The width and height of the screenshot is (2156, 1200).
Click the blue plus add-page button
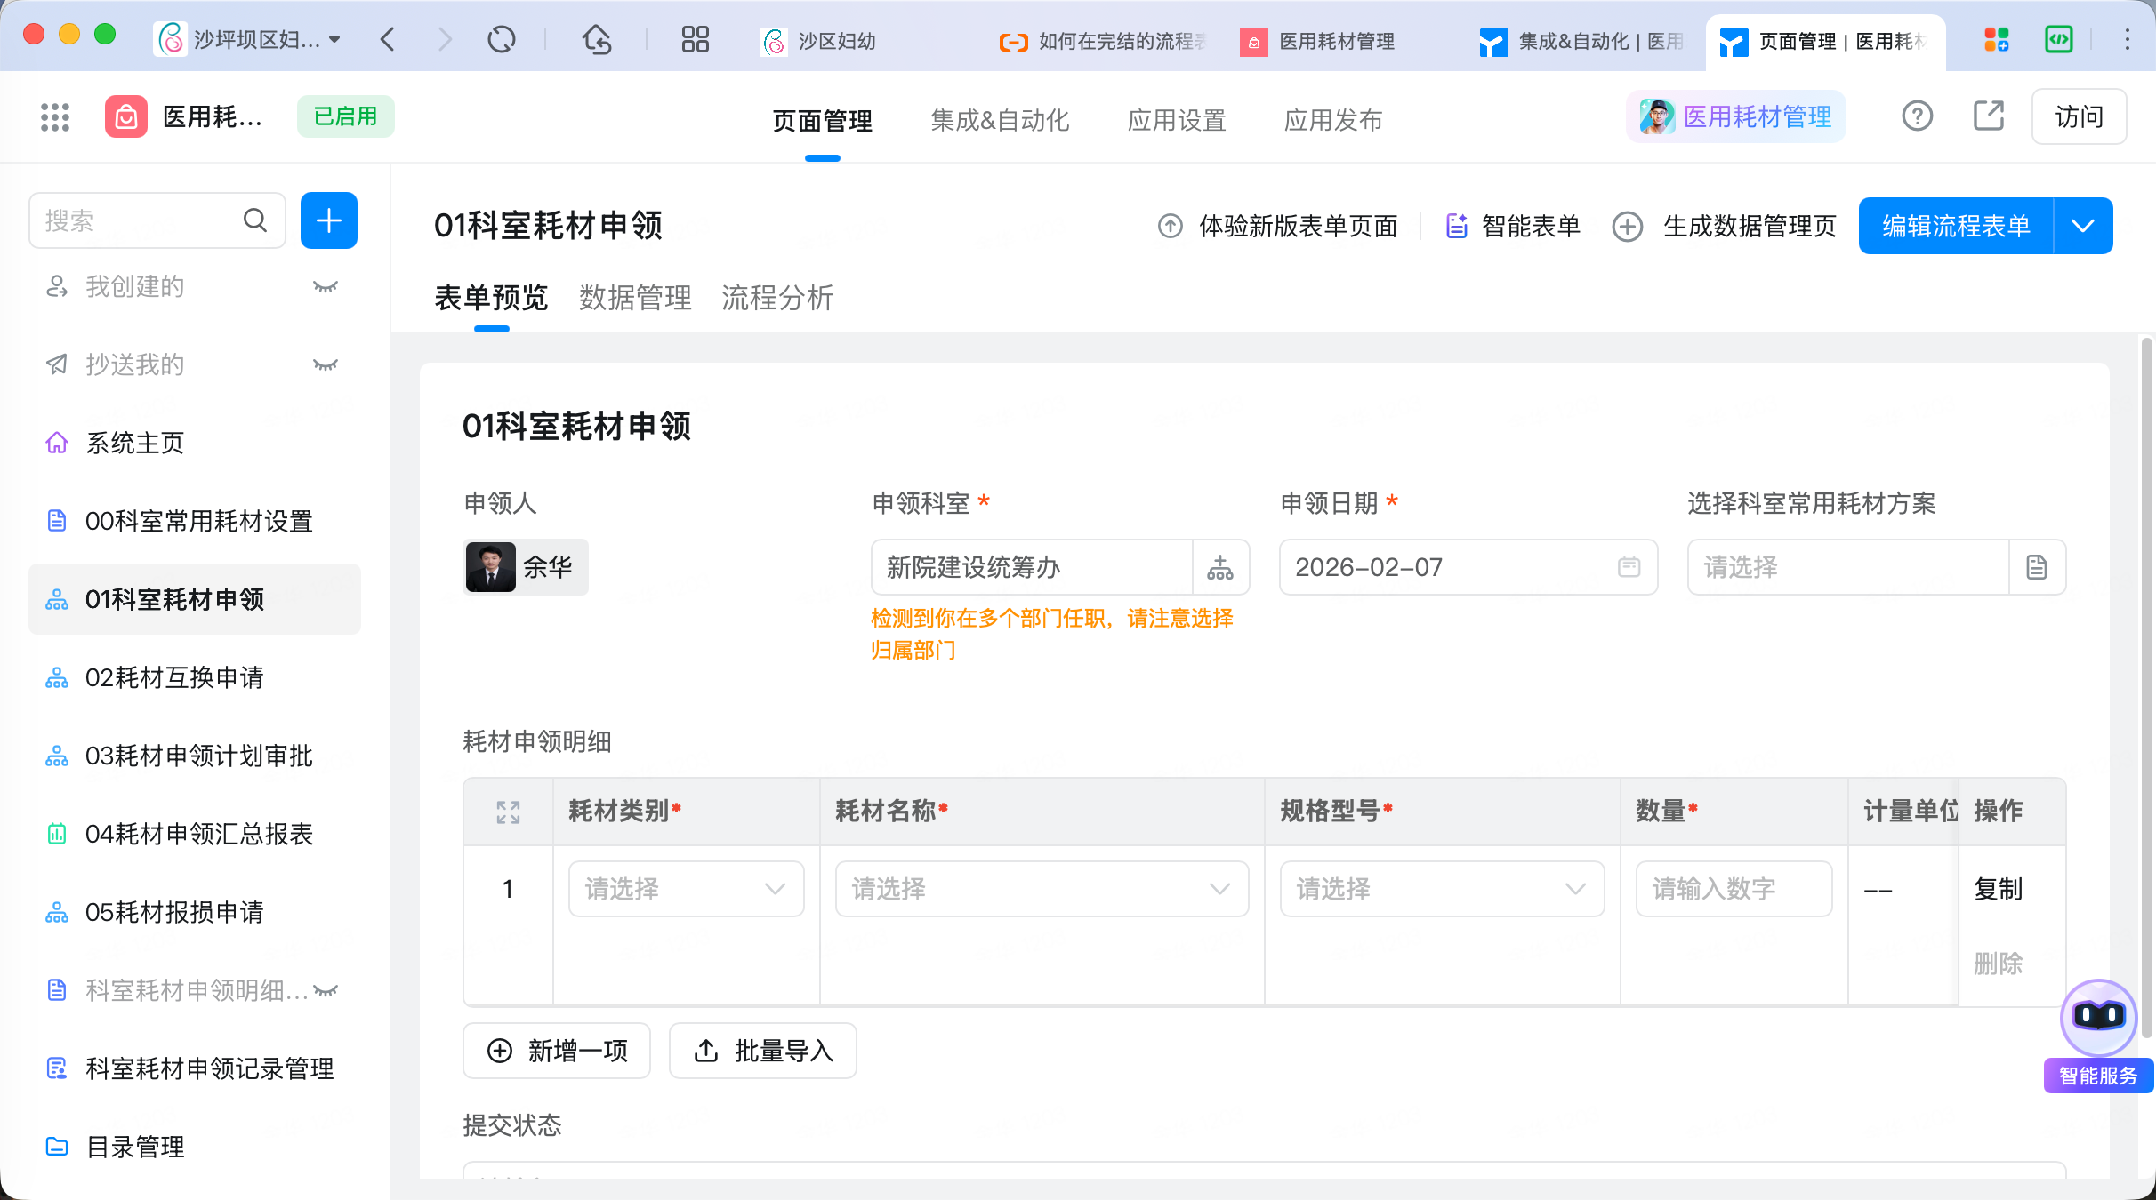pyautogui.click(x=328, y=220)
